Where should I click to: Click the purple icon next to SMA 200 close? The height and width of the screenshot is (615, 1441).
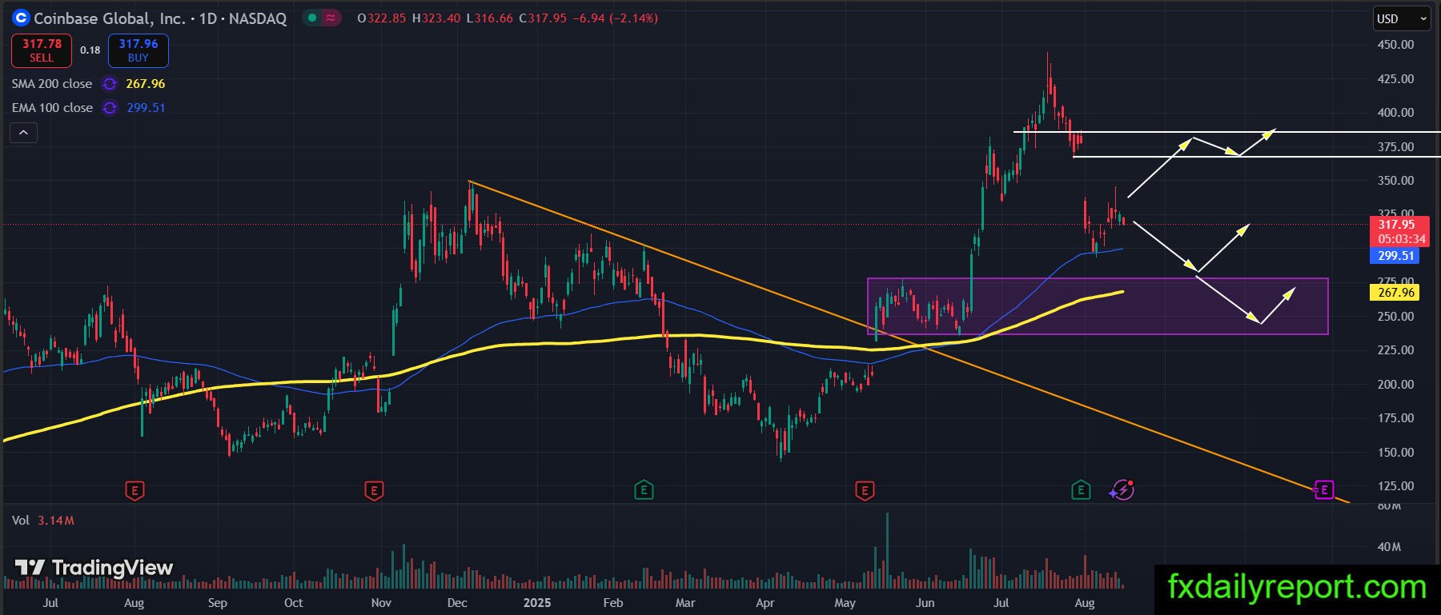110,84
